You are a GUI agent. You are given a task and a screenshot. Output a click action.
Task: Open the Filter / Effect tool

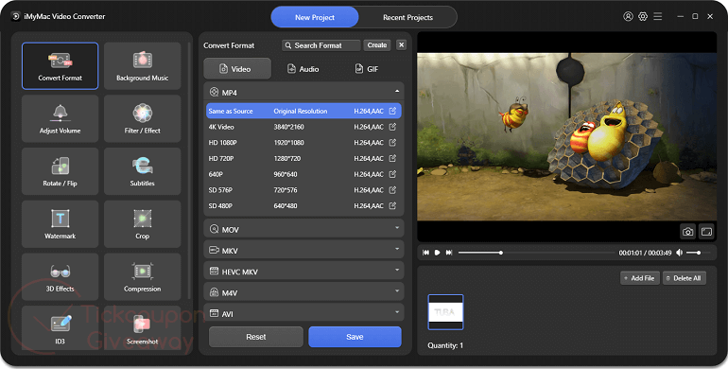pos(142,118)
